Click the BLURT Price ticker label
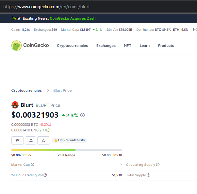The image size is (197, 194). [x=48, y=106]
